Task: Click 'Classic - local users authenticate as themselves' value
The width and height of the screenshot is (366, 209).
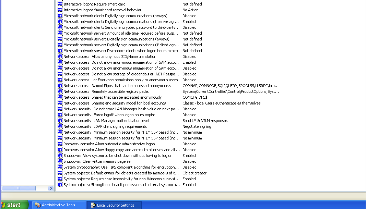Action: (x=222, y=103)
